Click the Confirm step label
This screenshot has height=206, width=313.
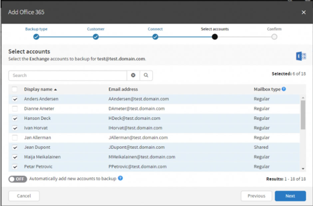(274, 29)
